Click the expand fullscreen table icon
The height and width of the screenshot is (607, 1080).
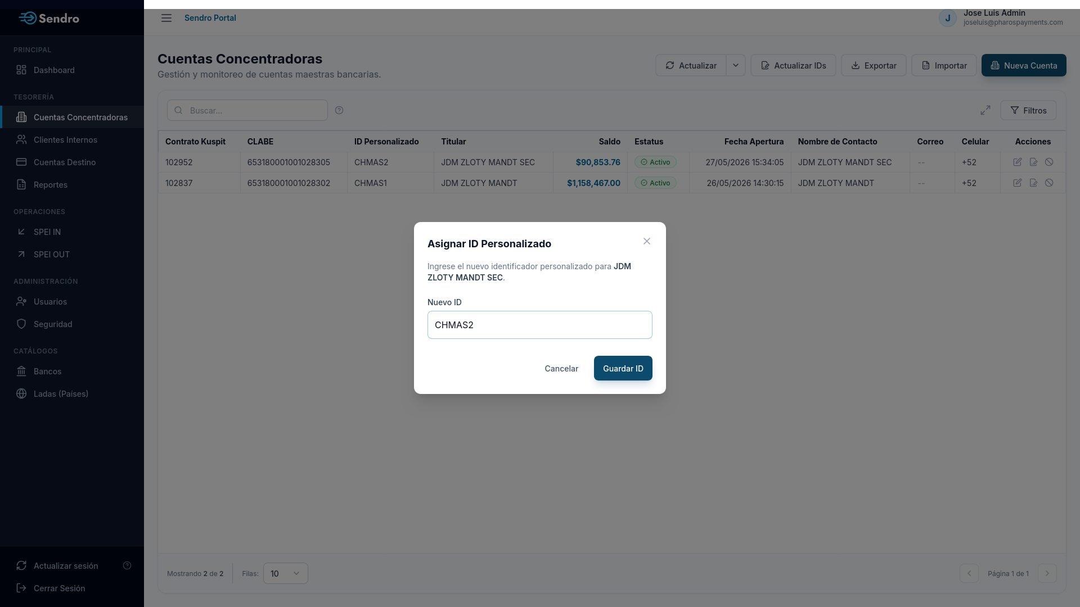[985, 110]
